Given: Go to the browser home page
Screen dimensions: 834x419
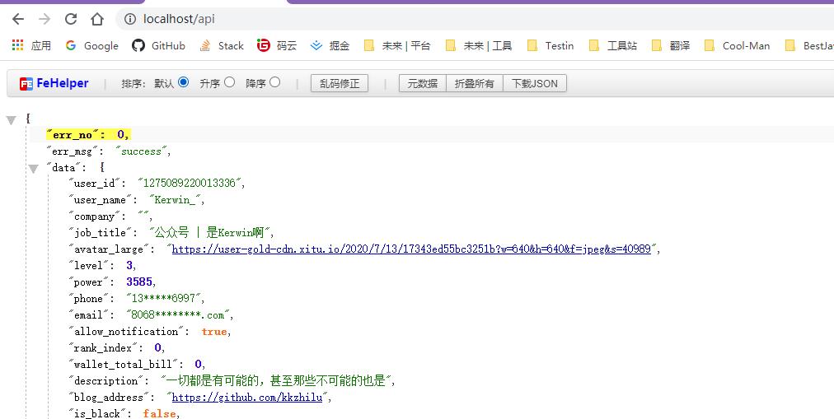Looking at the screenshot, I should (x=96, y=19).
